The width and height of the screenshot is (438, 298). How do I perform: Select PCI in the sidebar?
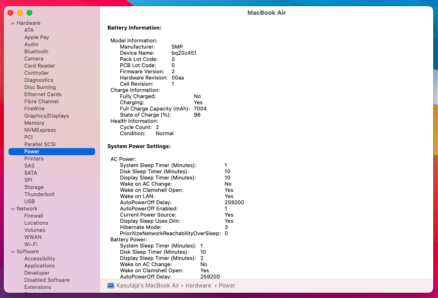tap(29, 137)
